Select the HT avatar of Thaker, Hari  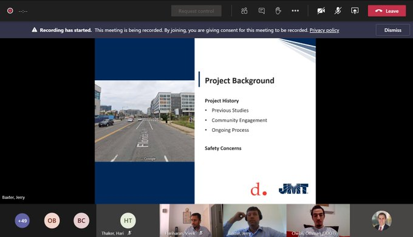[128, 221]
